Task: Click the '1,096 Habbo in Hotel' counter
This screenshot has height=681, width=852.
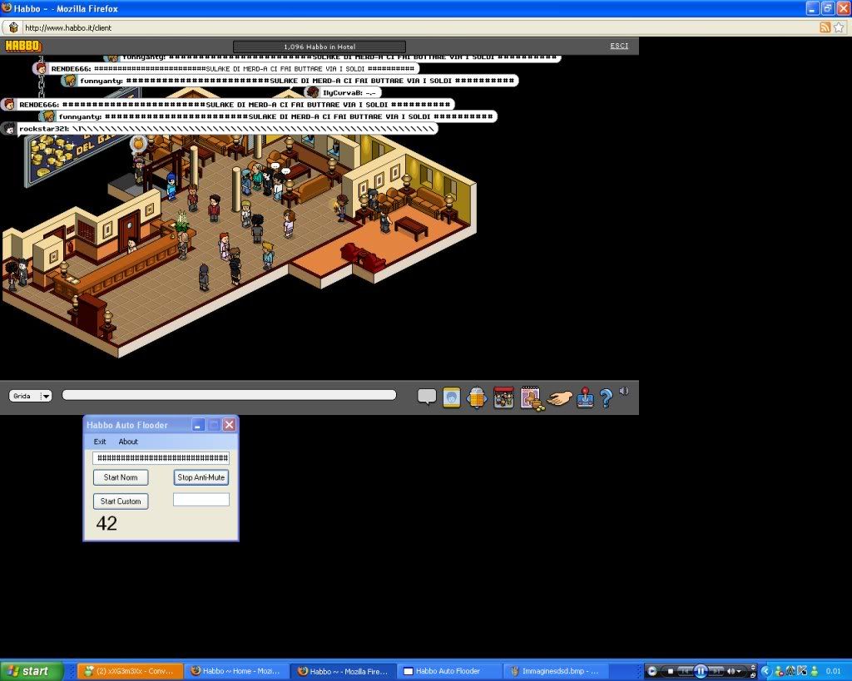Action: 319,47
